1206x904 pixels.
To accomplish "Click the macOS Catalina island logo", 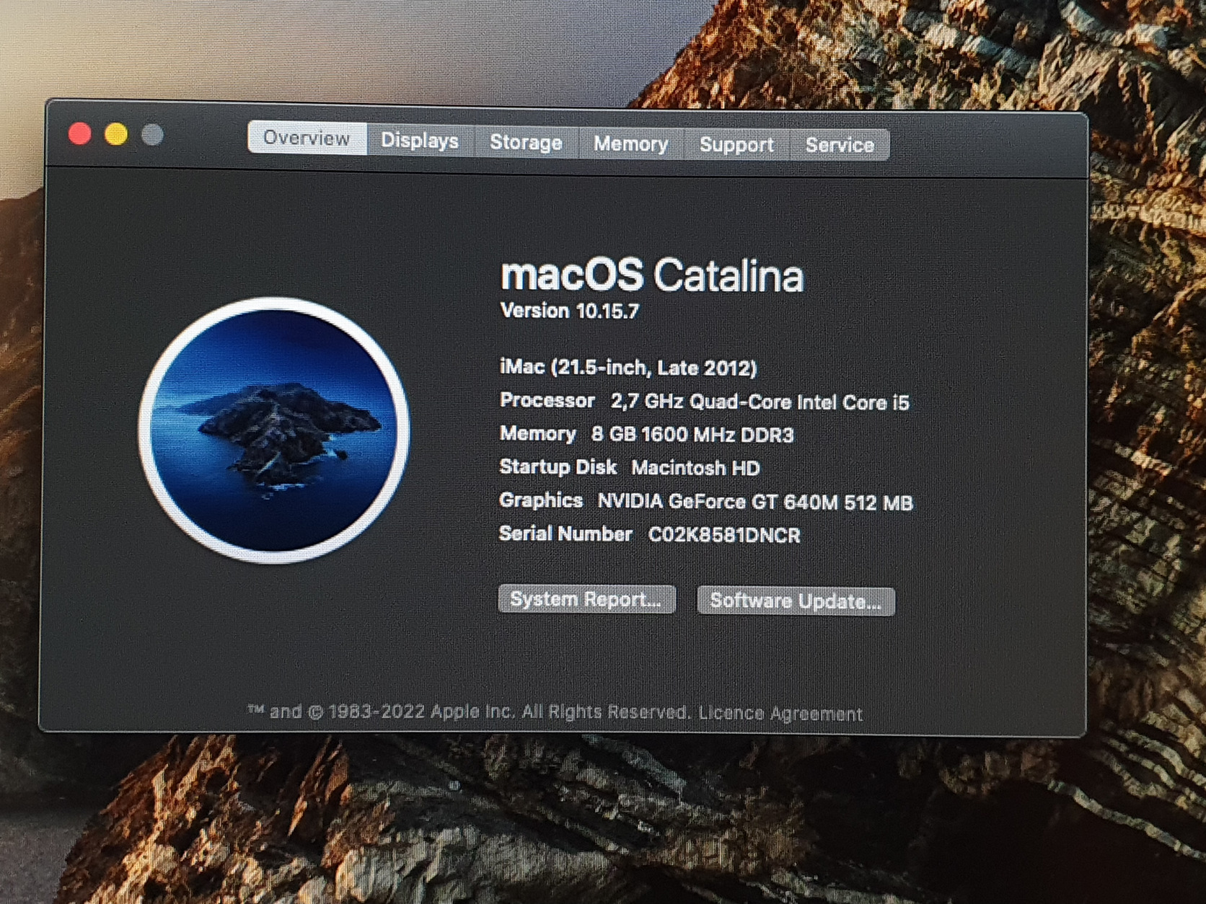I will pos(274,430).
